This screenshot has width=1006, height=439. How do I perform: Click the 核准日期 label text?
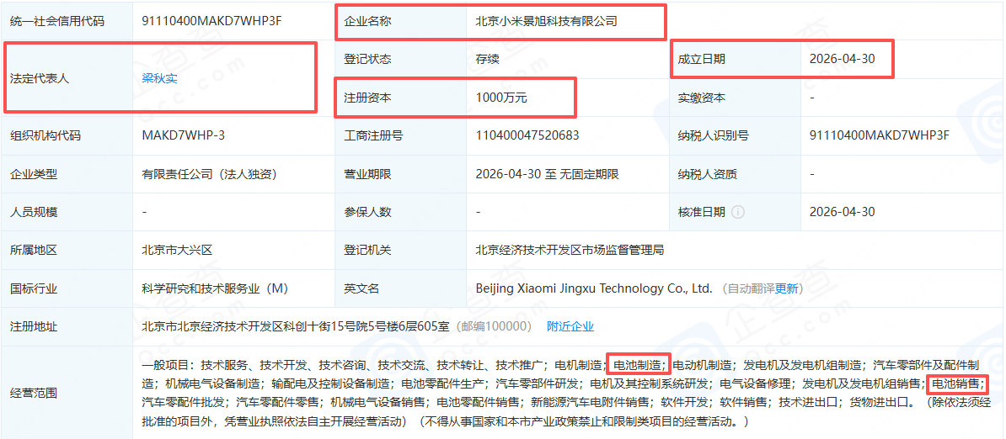point(701,212)
